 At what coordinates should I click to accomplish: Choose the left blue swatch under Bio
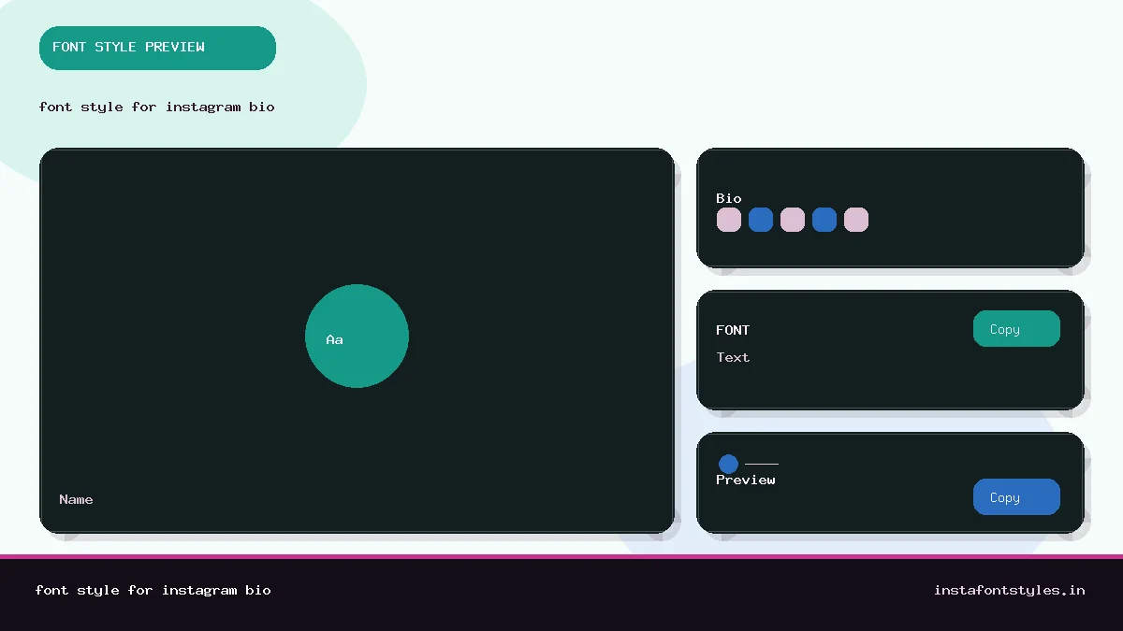761,220
